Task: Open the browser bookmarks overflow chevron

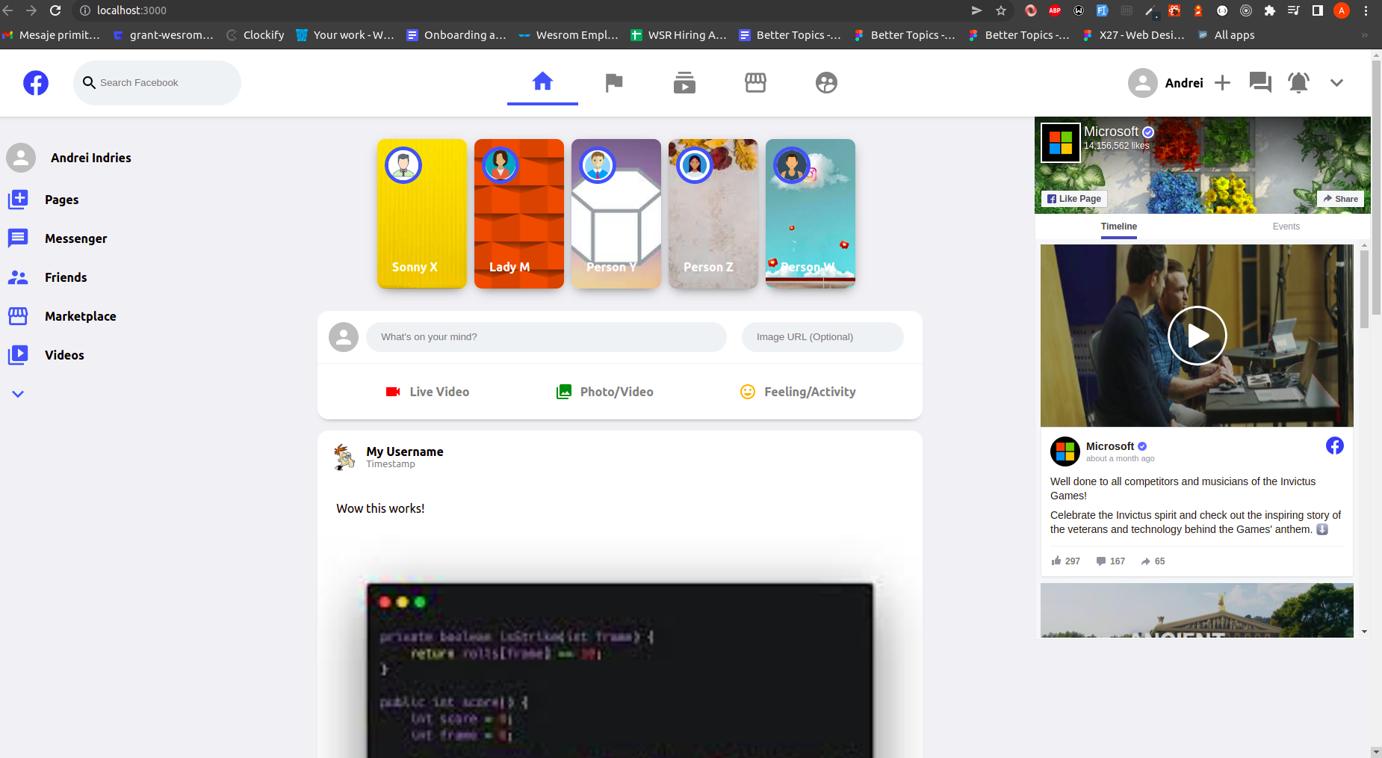Action: pyautogui.click(x=1364, y=34)
